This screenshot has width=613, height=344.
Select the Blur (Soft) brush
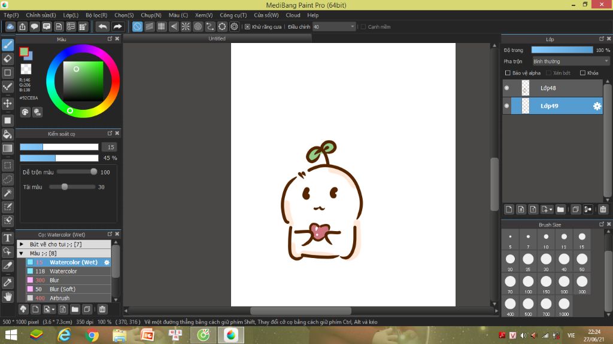click(x=68, y=290)
